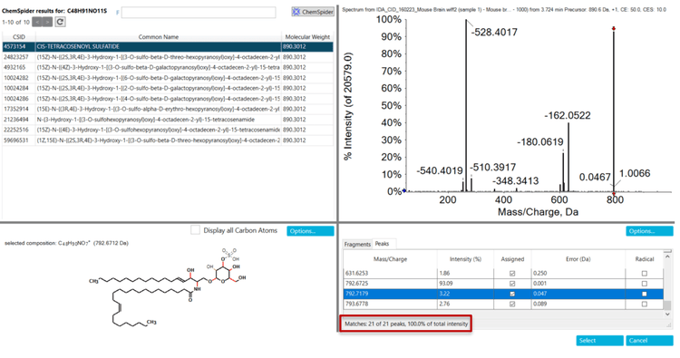
Task: Open peaks panel Options dropdown
Action: 649,231
